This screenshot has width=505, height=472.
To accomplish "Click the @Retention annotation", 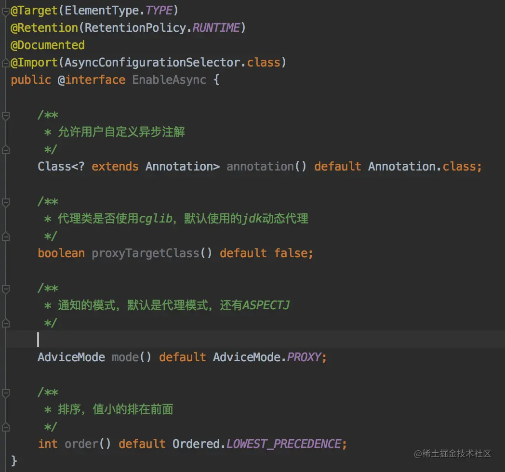I will [x=44, y=28].
